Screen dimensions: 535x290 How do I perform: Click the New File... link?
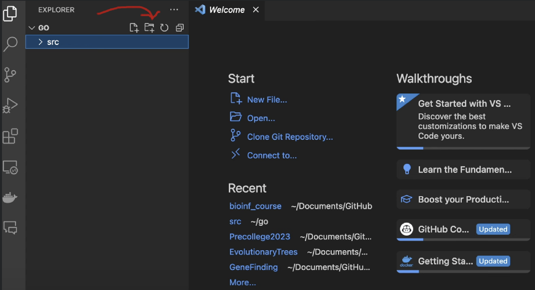267,100
